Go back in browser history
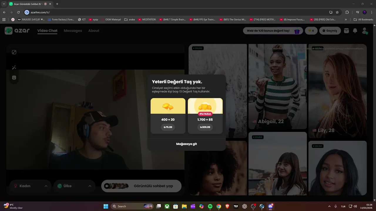The image size is (376, 211). pos(4,12)
